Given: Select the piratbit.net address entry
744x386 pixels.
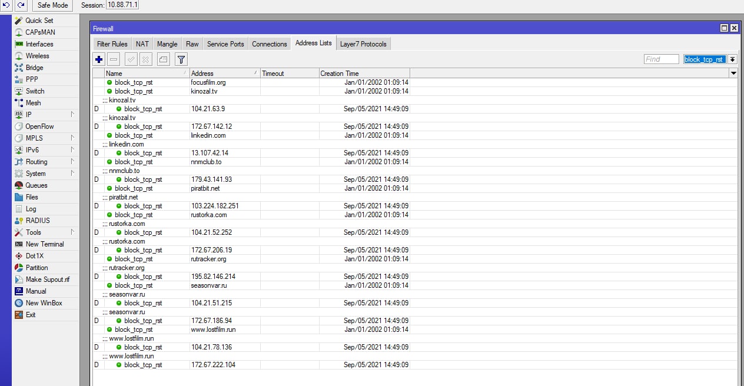Looking at the screenshot, I should [x=415, y=188].
